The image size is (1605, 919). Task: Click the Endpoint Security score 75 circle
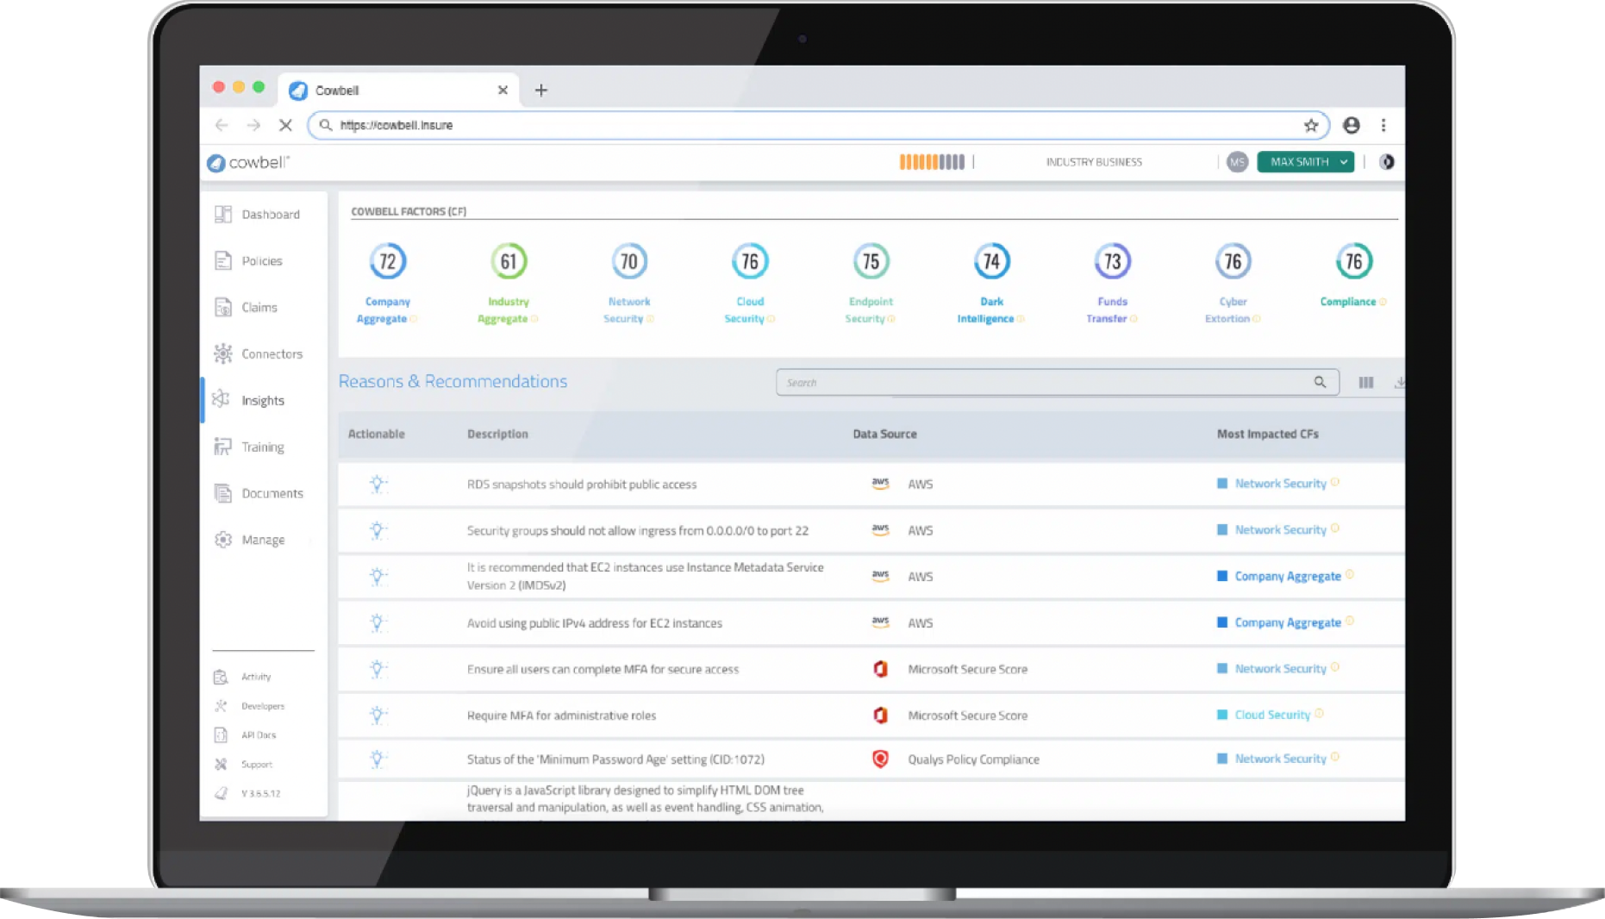(x=871, y=261)
